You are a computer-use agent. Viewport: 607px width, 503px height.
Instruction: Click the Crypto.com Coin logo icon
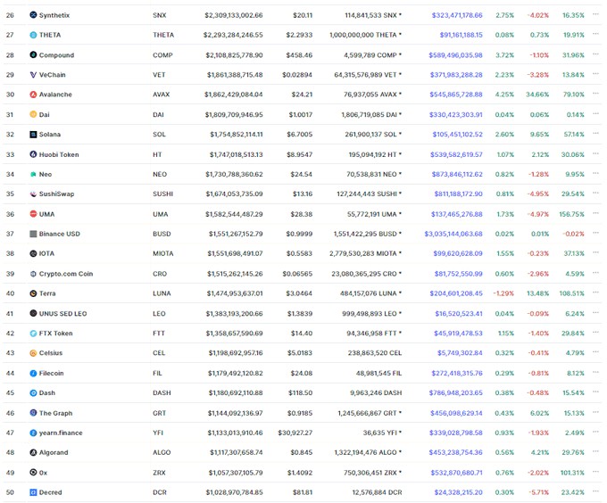click(x=33, y=274)
